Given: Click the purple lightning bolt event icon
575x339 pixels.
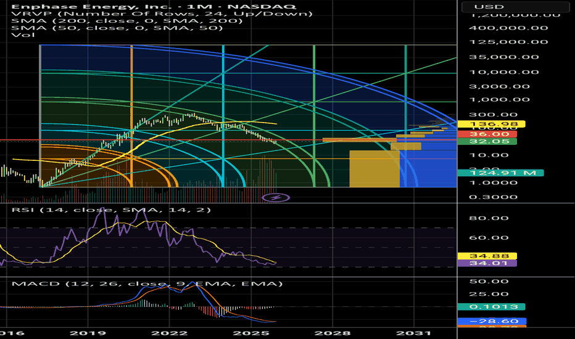Looking at the screenshot, I should [x=271, y=197].
